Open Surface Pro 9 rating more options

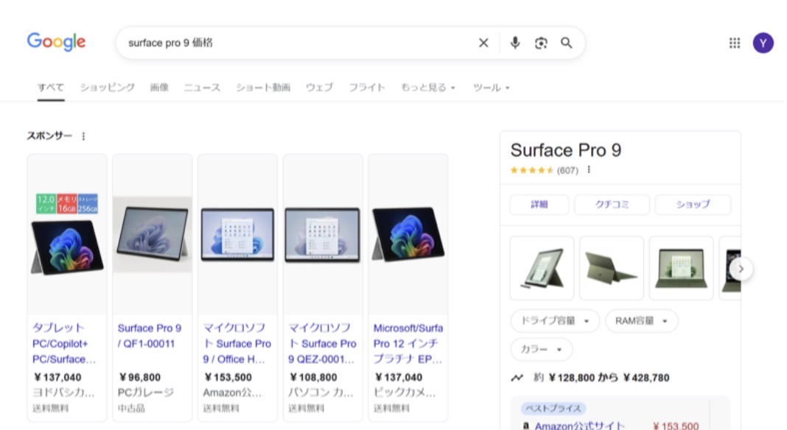pyautogui.click(x=588, y=170)
